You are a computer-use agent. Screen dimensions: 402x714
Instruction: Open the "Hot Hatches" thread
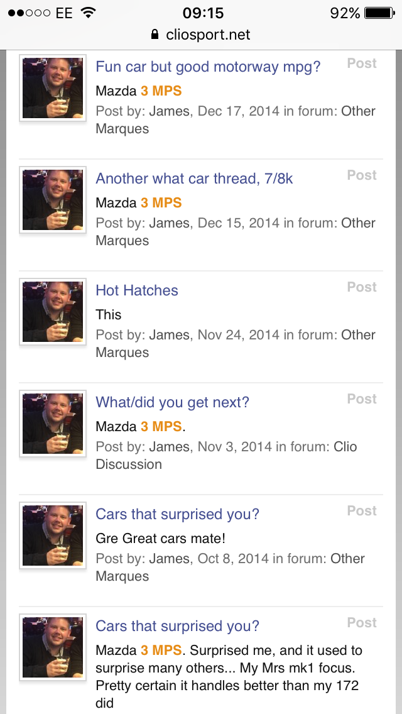coord(137,290)
